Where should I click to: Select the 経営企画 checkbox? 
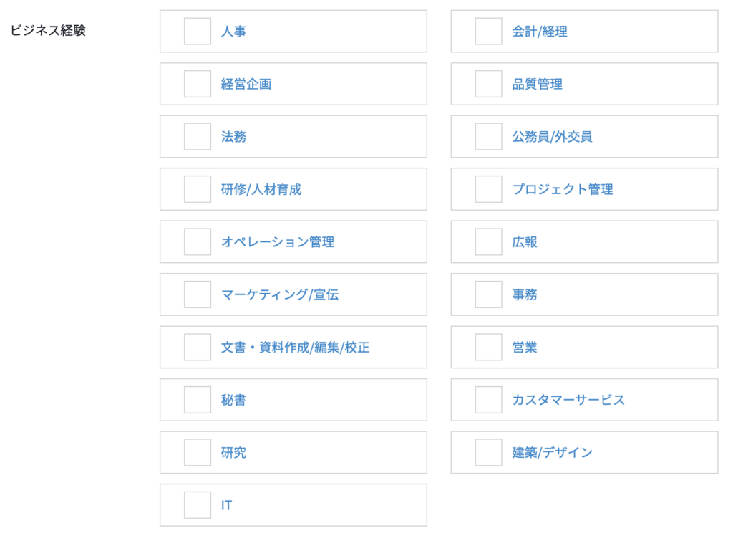click(x=198, y=84)
